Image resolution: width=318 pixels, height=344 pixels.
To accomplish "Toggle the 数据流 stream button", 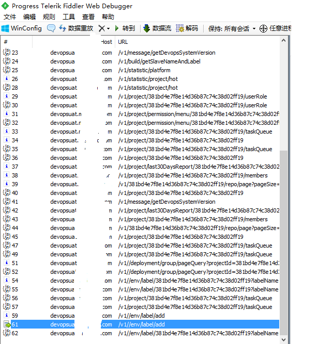I will pyautogui.click(x=157, y=28).
